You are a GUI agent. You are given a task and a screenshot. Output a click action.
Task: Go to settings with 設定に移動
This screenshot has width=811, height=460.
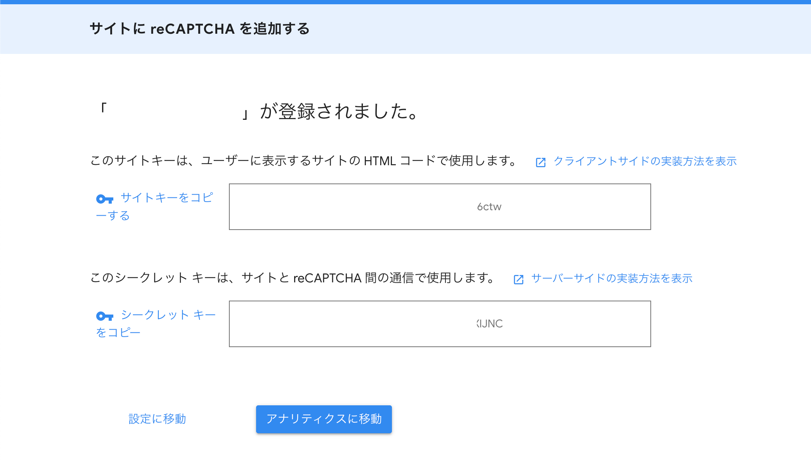tap(157, 419)
